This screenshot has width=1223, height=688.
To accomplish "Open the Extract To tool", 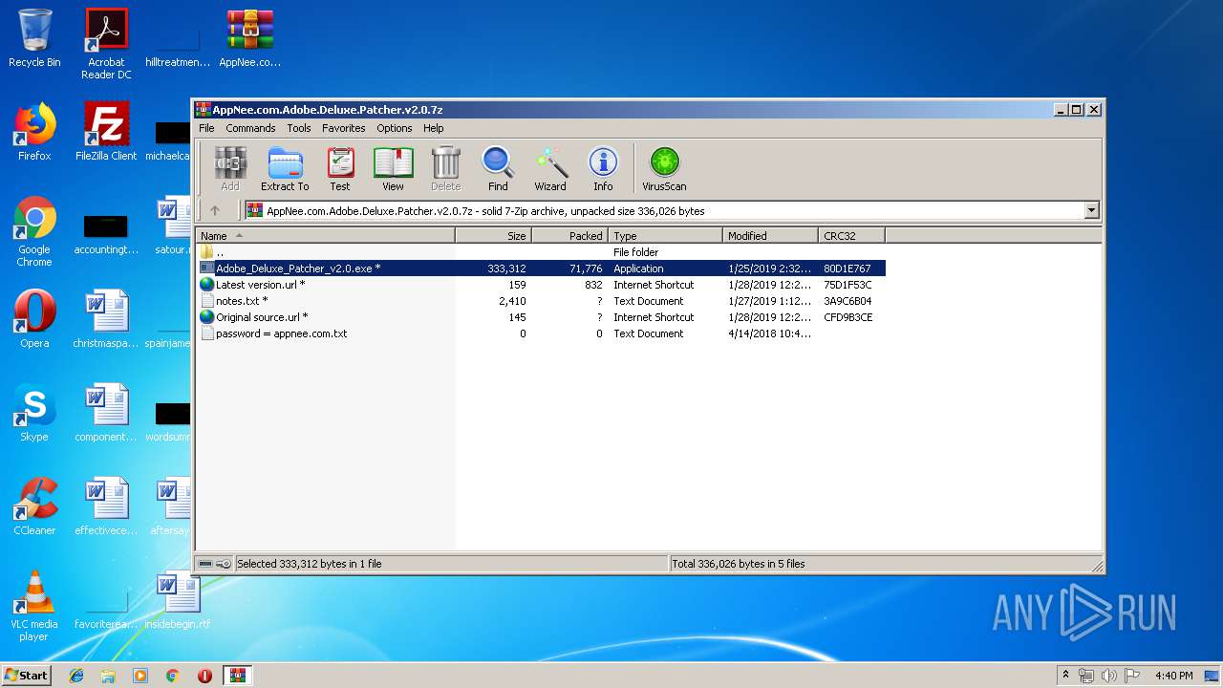I will pos(285,169).
